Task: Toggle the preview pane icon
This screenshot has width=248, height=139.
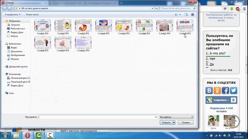Action: (x=186, y=15)
